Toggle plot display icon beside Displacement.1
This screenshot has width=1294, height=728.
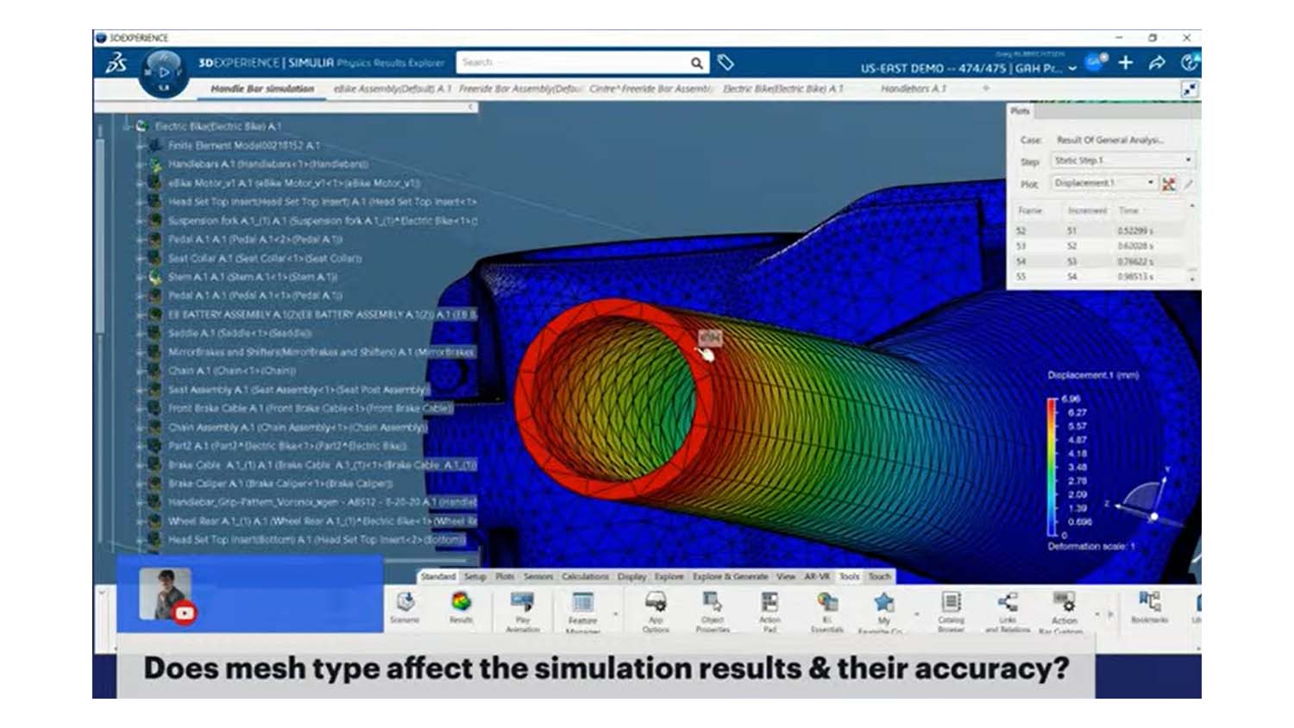tap(1169, 184)
